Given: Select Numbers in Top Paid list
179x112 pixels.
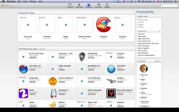Looking at the screenshot, I should click(144, 88).
